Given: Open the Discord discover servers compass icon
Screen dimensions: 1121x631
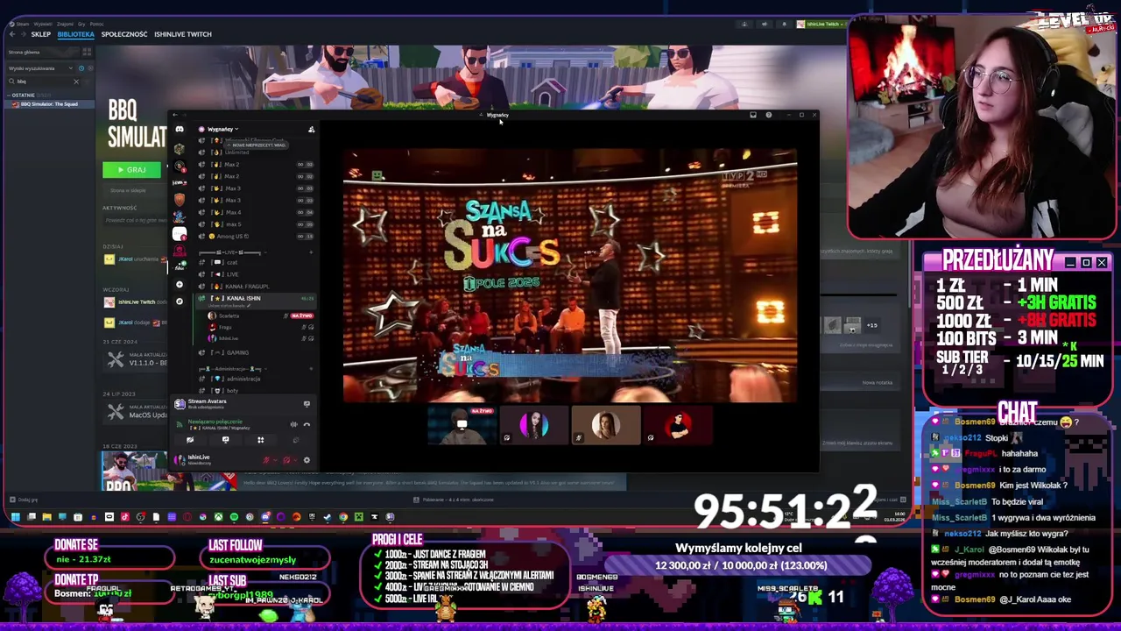Looking at the screenshot, I should pos(180,301).
